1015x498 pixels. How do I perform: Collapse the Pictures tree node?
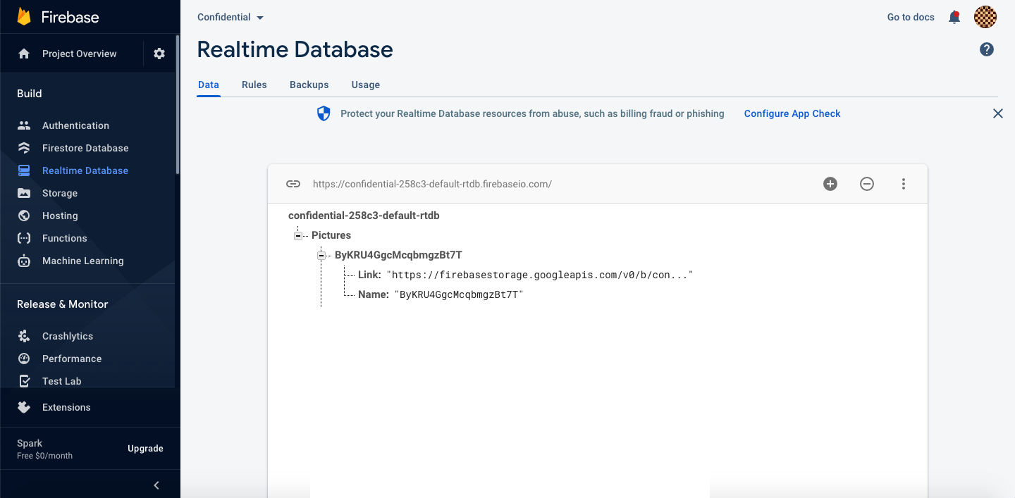click(298, 236)
